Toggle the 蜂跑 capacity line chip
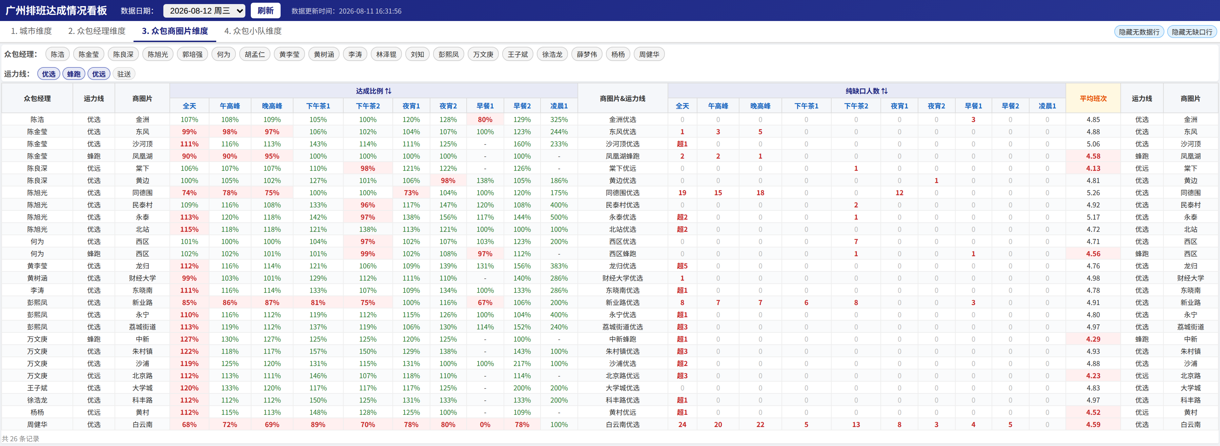The width and height of the screenshot is (1220, 446). point(74,74)
